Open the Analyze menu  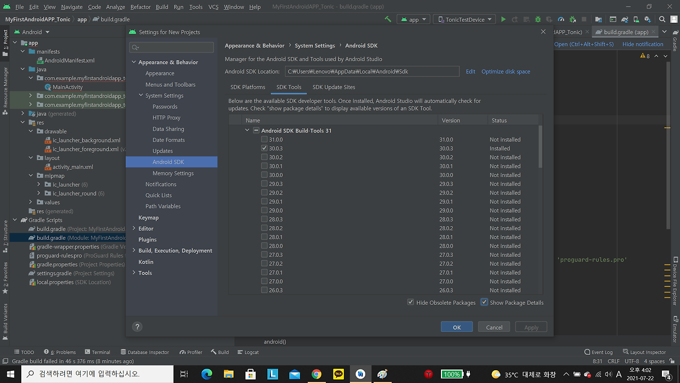[x=115, y=7]
